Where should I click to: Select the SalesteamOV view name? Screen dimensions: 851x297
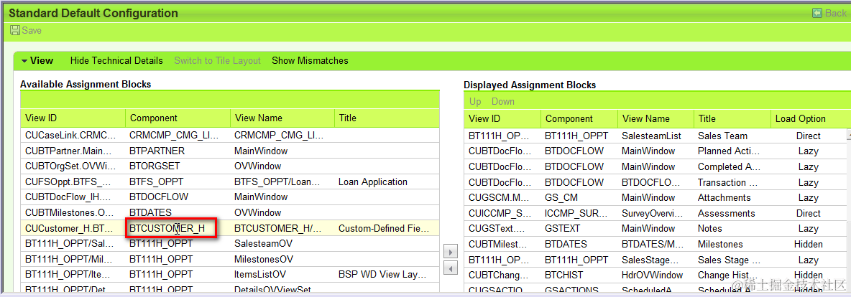(282, 243)
